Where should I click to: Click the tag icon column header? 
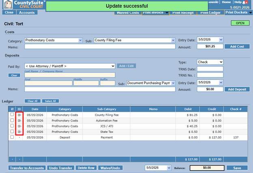19,109
